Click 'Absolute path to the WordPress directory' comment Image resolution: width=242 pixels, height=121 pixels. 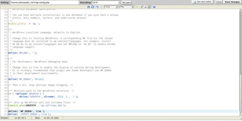41,91
